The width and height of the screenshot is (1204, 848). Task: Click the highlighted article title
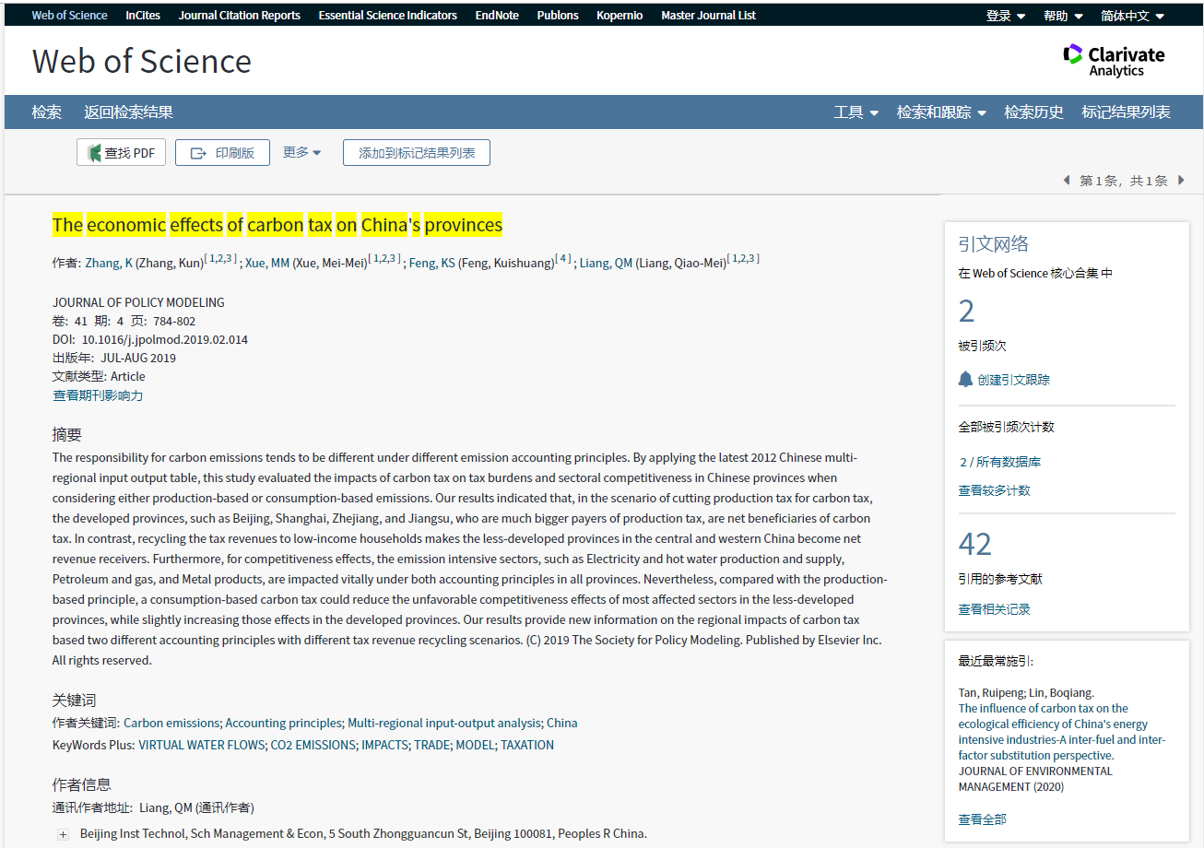click(x=277, y=225)
